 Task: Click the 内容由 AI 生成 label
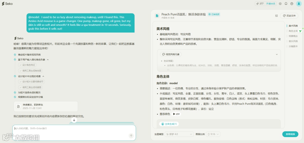(x=168, y=18)
